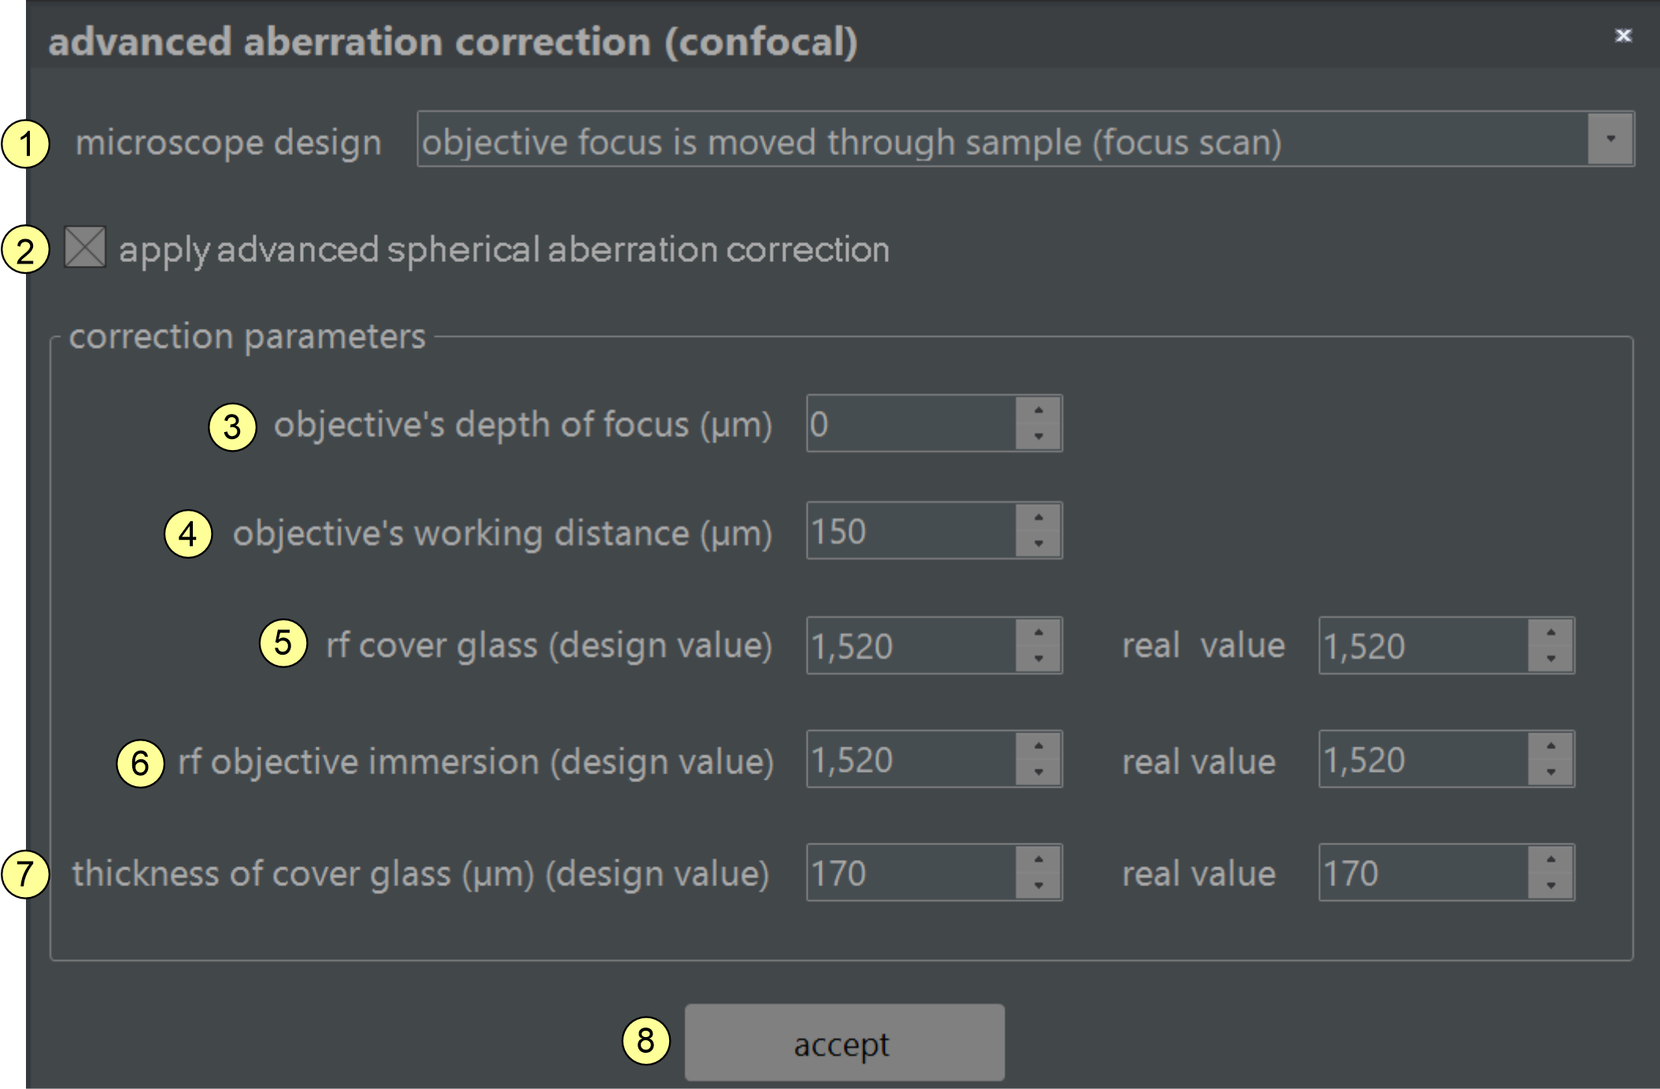This screenshot has height=1089, width=1660.
Task: Click rf objective immersion design value field
Action: 911,759
